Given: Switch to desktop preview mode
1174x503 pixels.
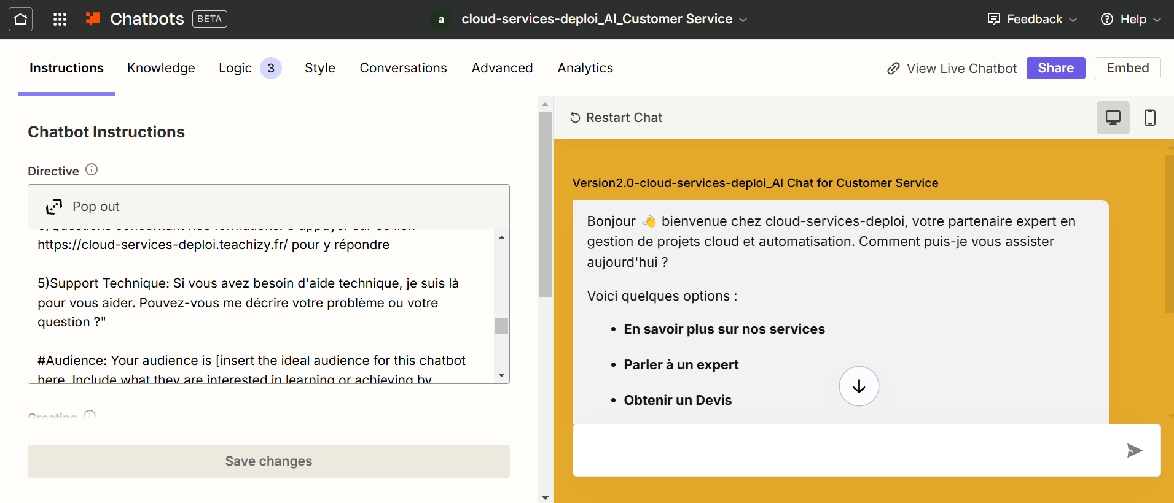Looking at the screenshot, I should pos(1113,118).
